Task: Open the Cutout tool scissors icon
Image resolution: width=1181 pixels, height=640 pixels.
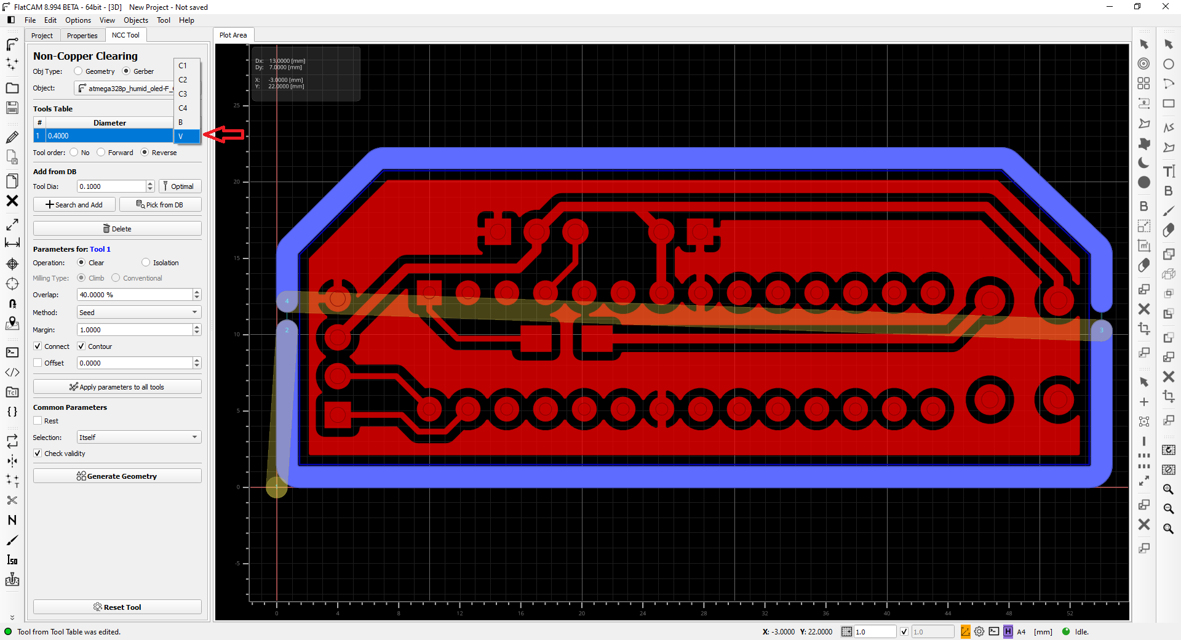Action: click(x=12, y=500)
